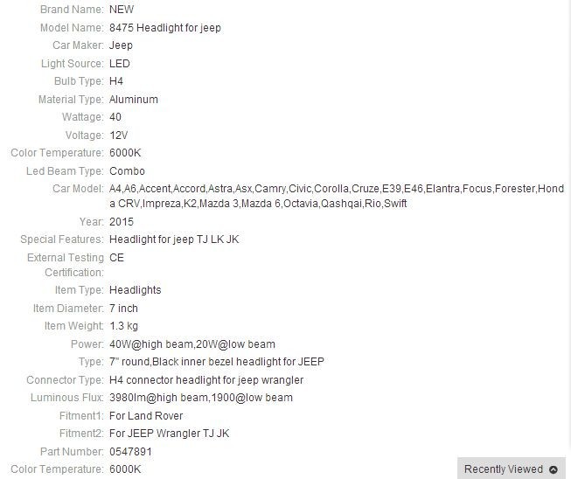Open the Recently Viewed bar
This screenshot has width=571, height=479.
tap(512, 469)
